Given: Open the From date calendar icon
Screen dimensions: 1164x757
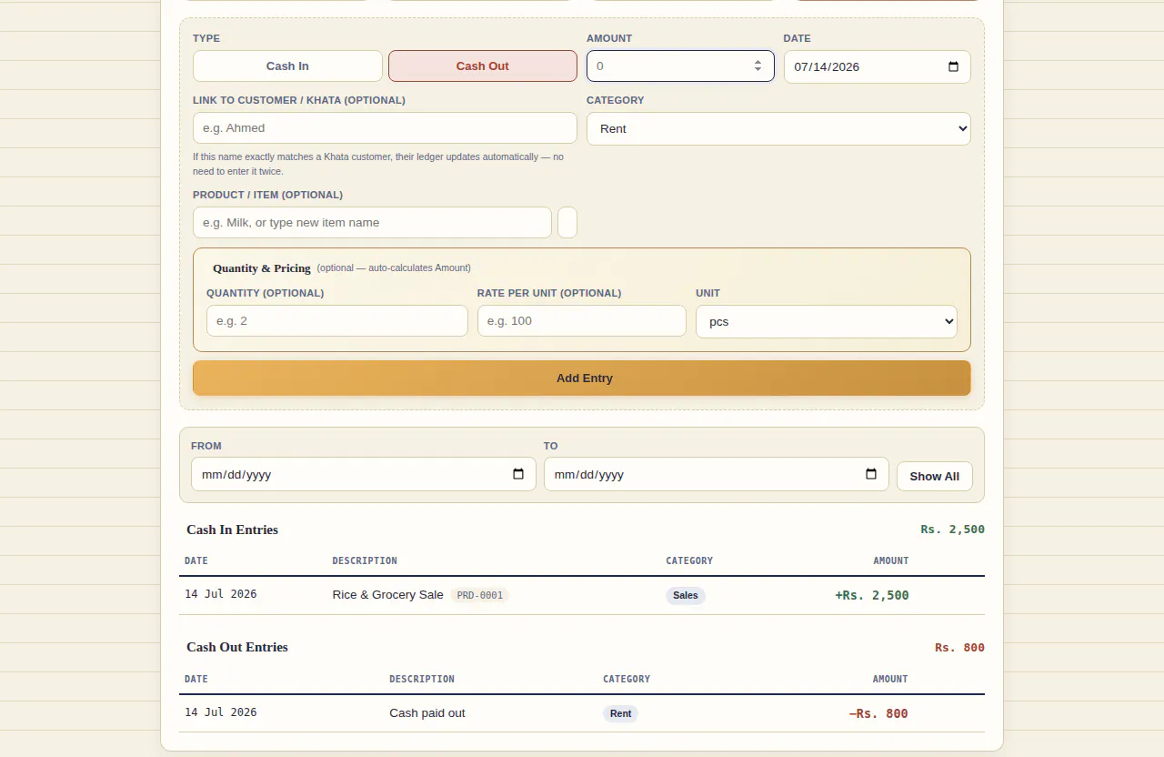Looking at the screenshot, I should point(518,474).
